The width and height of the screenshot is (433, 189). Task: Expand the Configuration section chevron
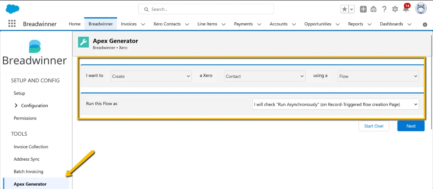16,105
